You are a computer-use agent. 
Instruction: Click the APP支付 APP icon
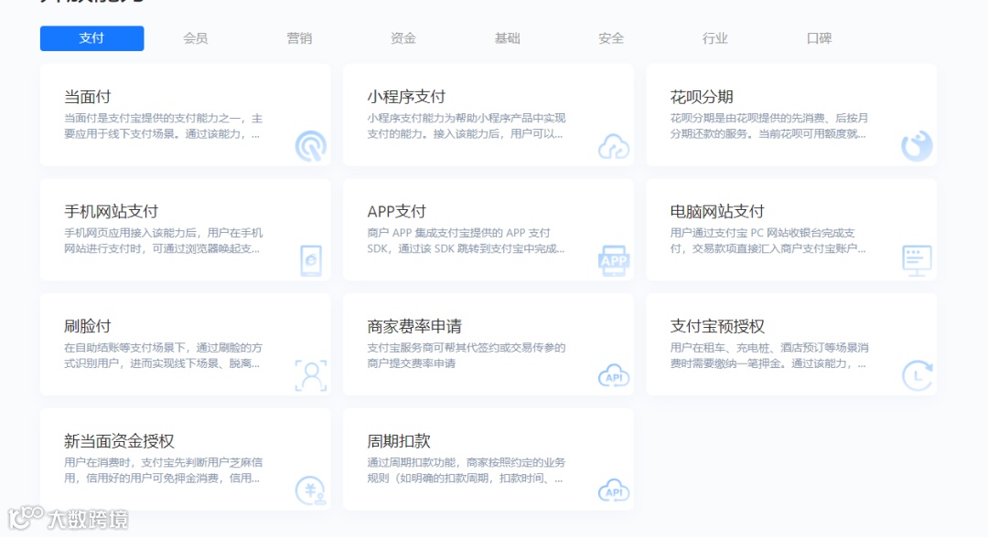click(614, 260)
